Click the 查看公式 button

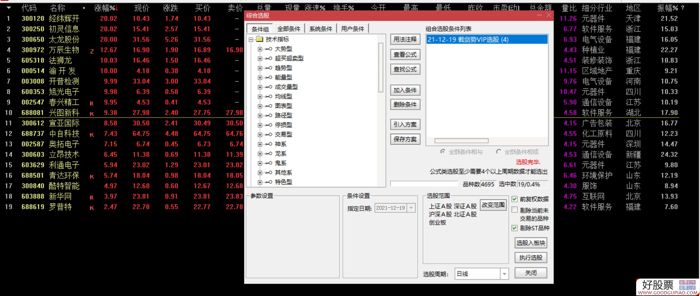click(405, 55)
